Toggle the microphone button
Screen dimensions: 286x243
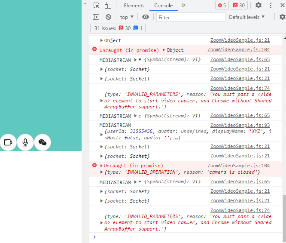pyautogui.click(x=25, y=142)
